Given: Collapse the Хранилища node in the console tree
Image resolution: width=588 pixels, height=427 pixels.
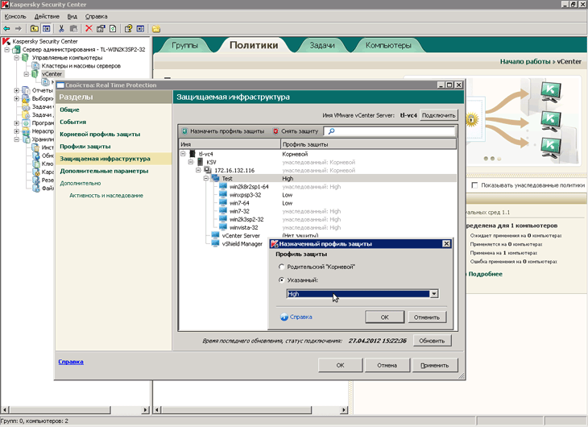Looking at the screenshot, I should (x=16, y=139).
